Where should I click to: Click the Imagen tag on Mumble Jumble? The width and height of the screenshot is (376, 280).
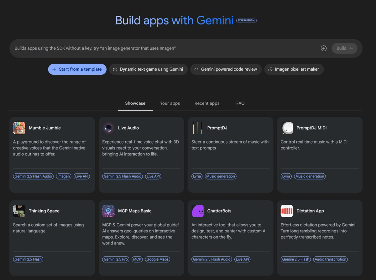point(64,176)
